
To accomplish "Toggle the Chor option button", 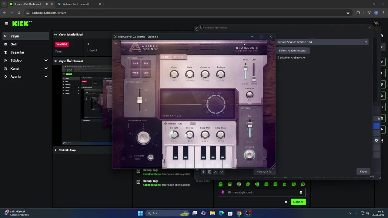I will coord(146,73).
